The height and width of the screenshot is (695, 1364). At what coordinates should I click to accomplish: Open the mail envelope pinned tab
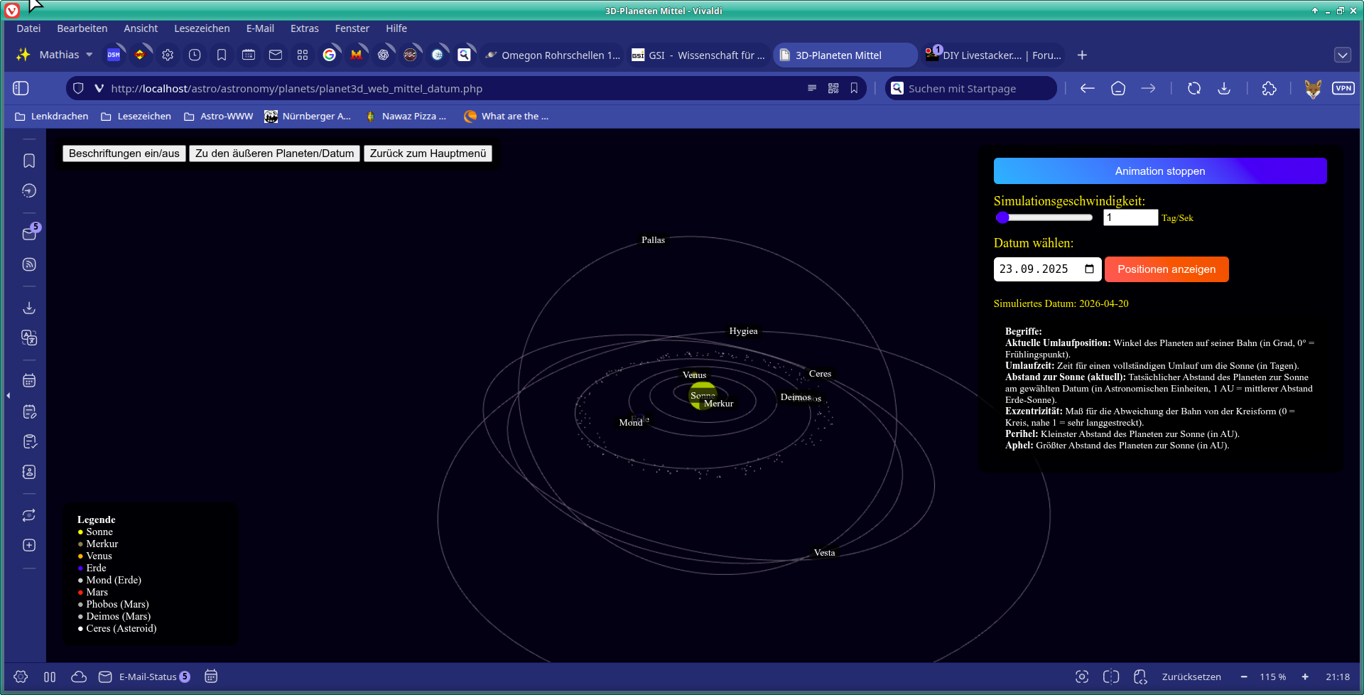pos(276,55)
